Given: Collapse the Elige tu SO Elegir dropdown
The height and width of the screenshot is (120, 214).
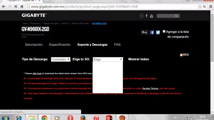Looking at the screenshot, I should coord(108,59).
